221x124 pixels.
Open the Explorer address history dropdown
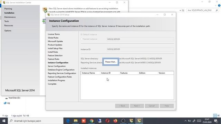pos(180,10)
